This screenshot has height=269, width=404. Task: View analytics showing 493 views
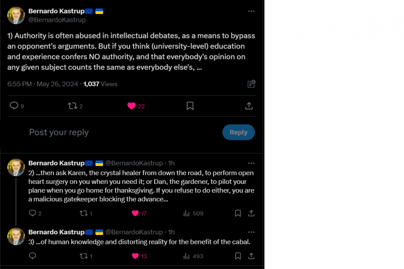(x=187, y=256)
